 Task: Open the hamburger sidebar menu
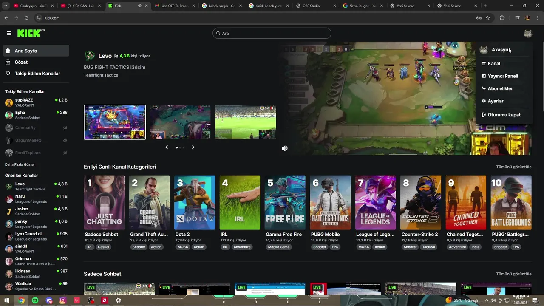(x=9, y=33)
